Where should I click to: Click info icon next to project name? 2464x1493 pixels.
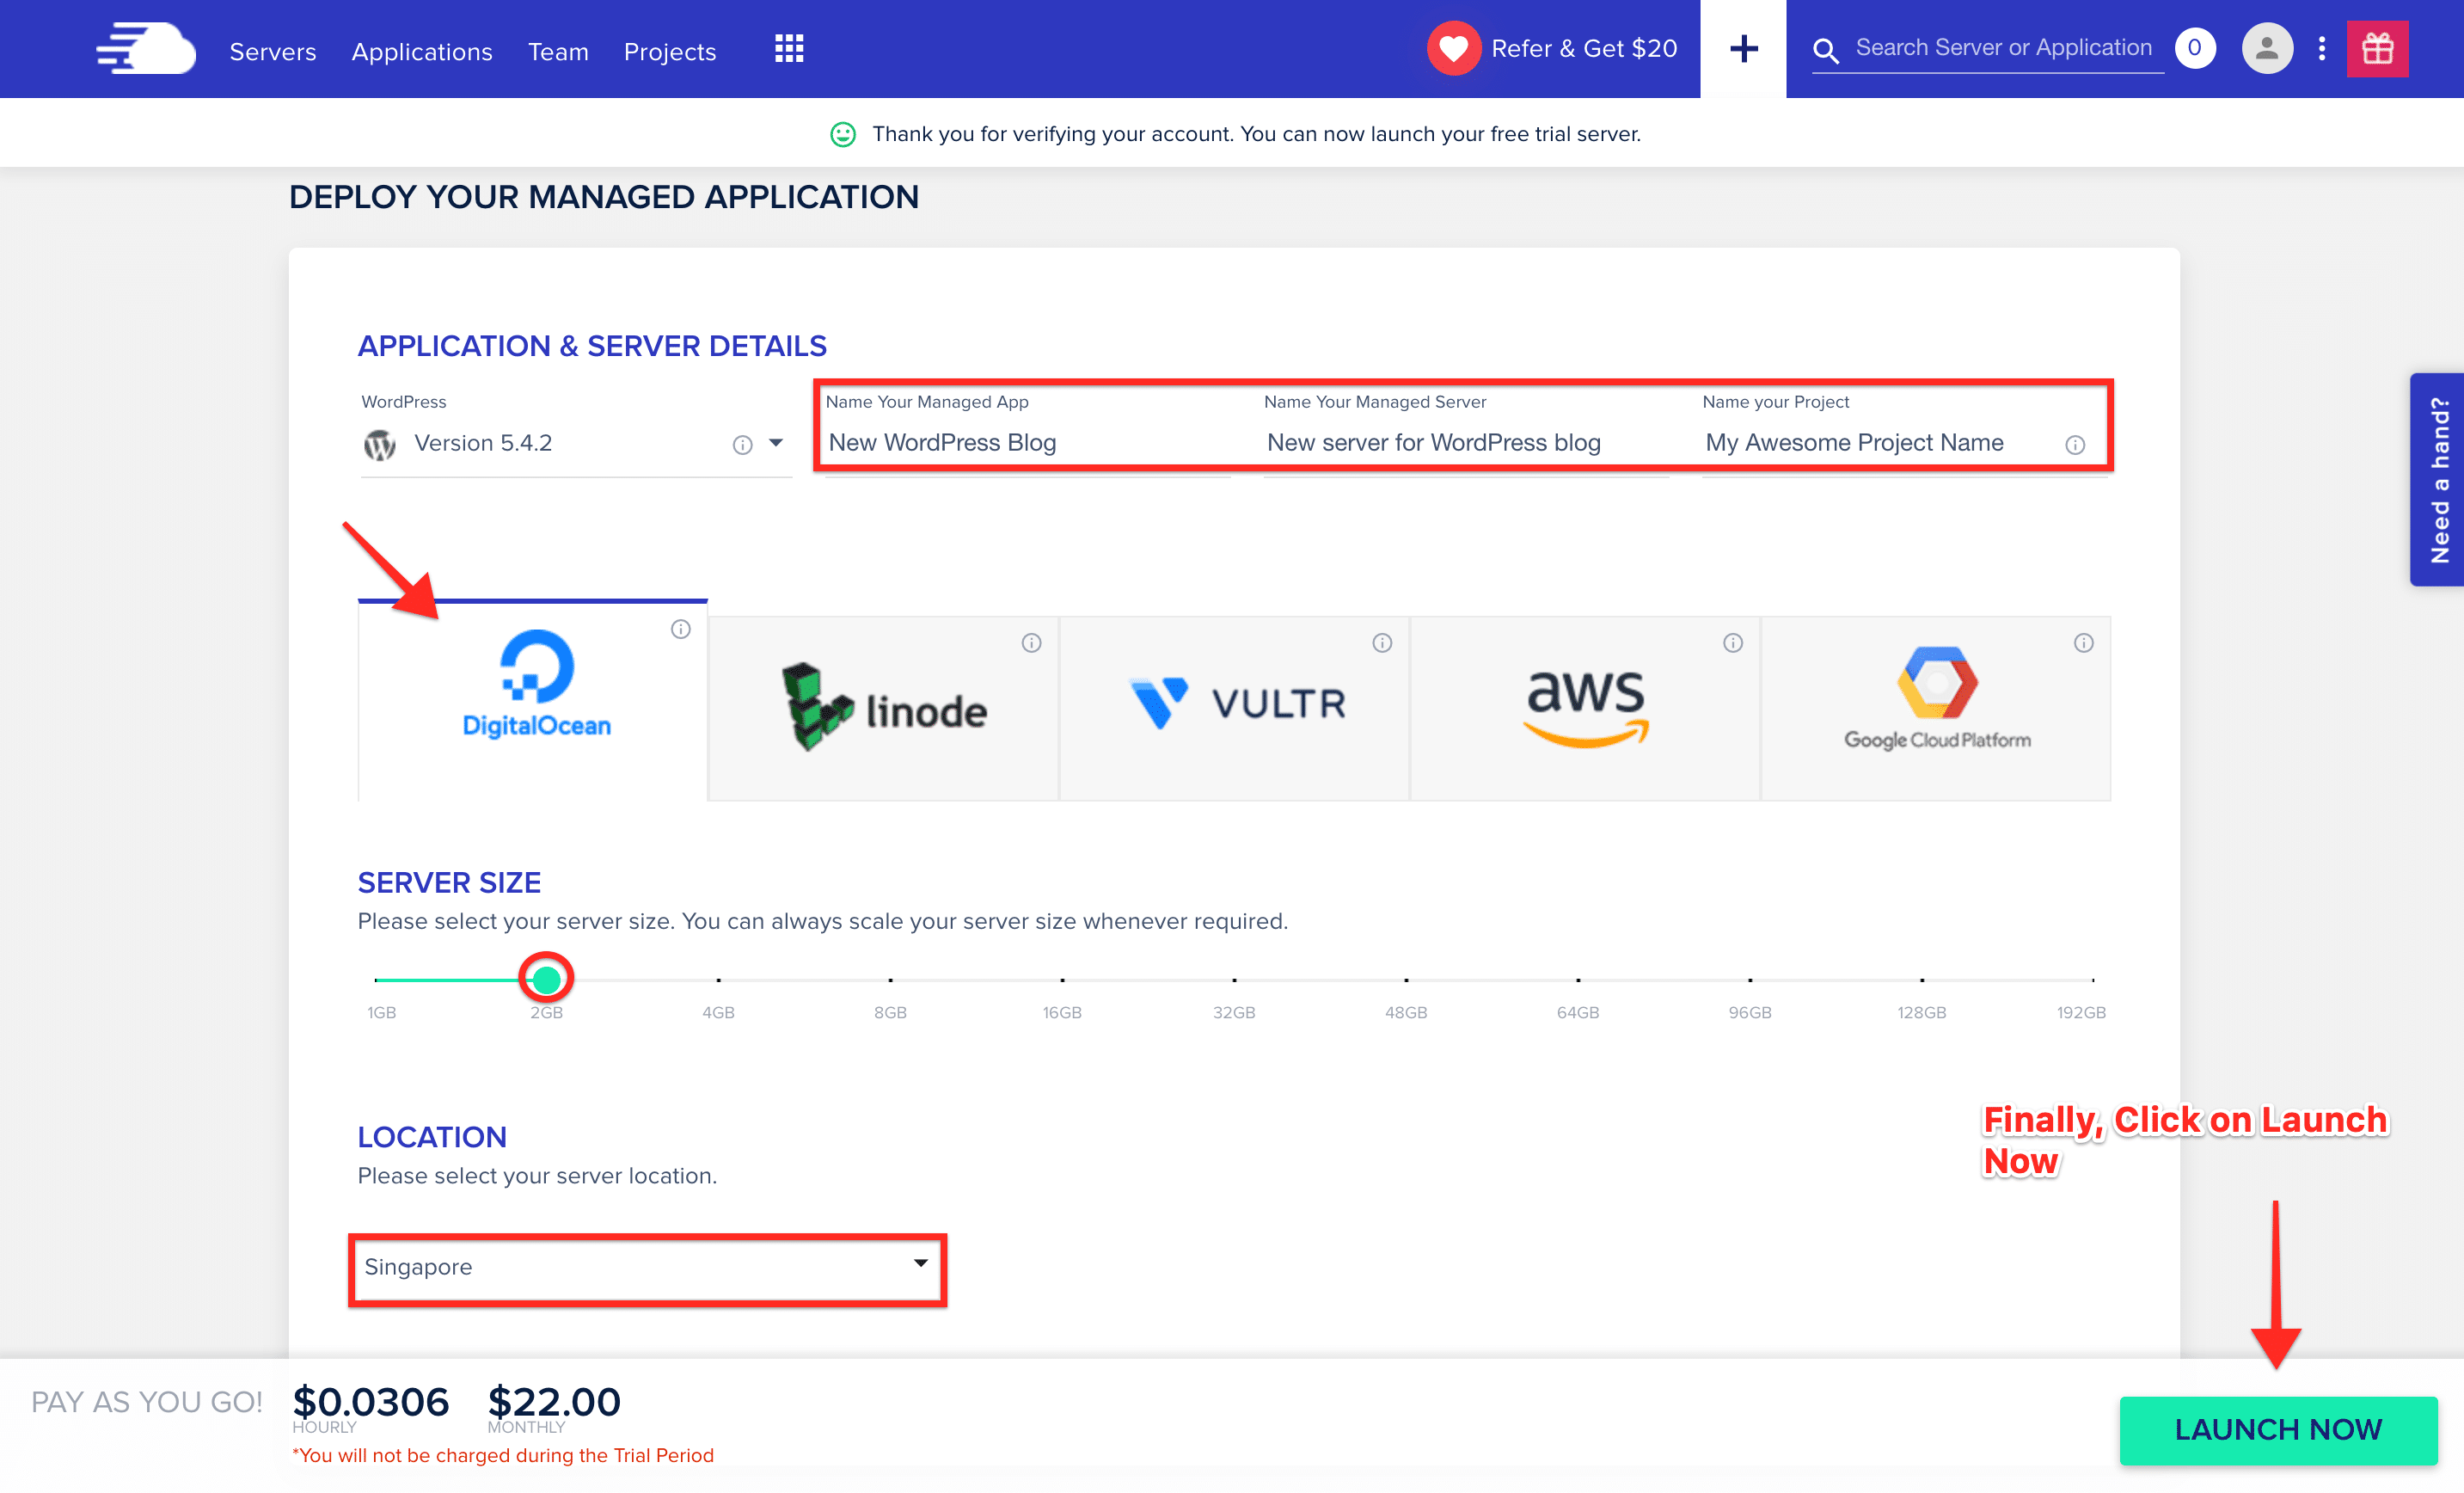2075,445
